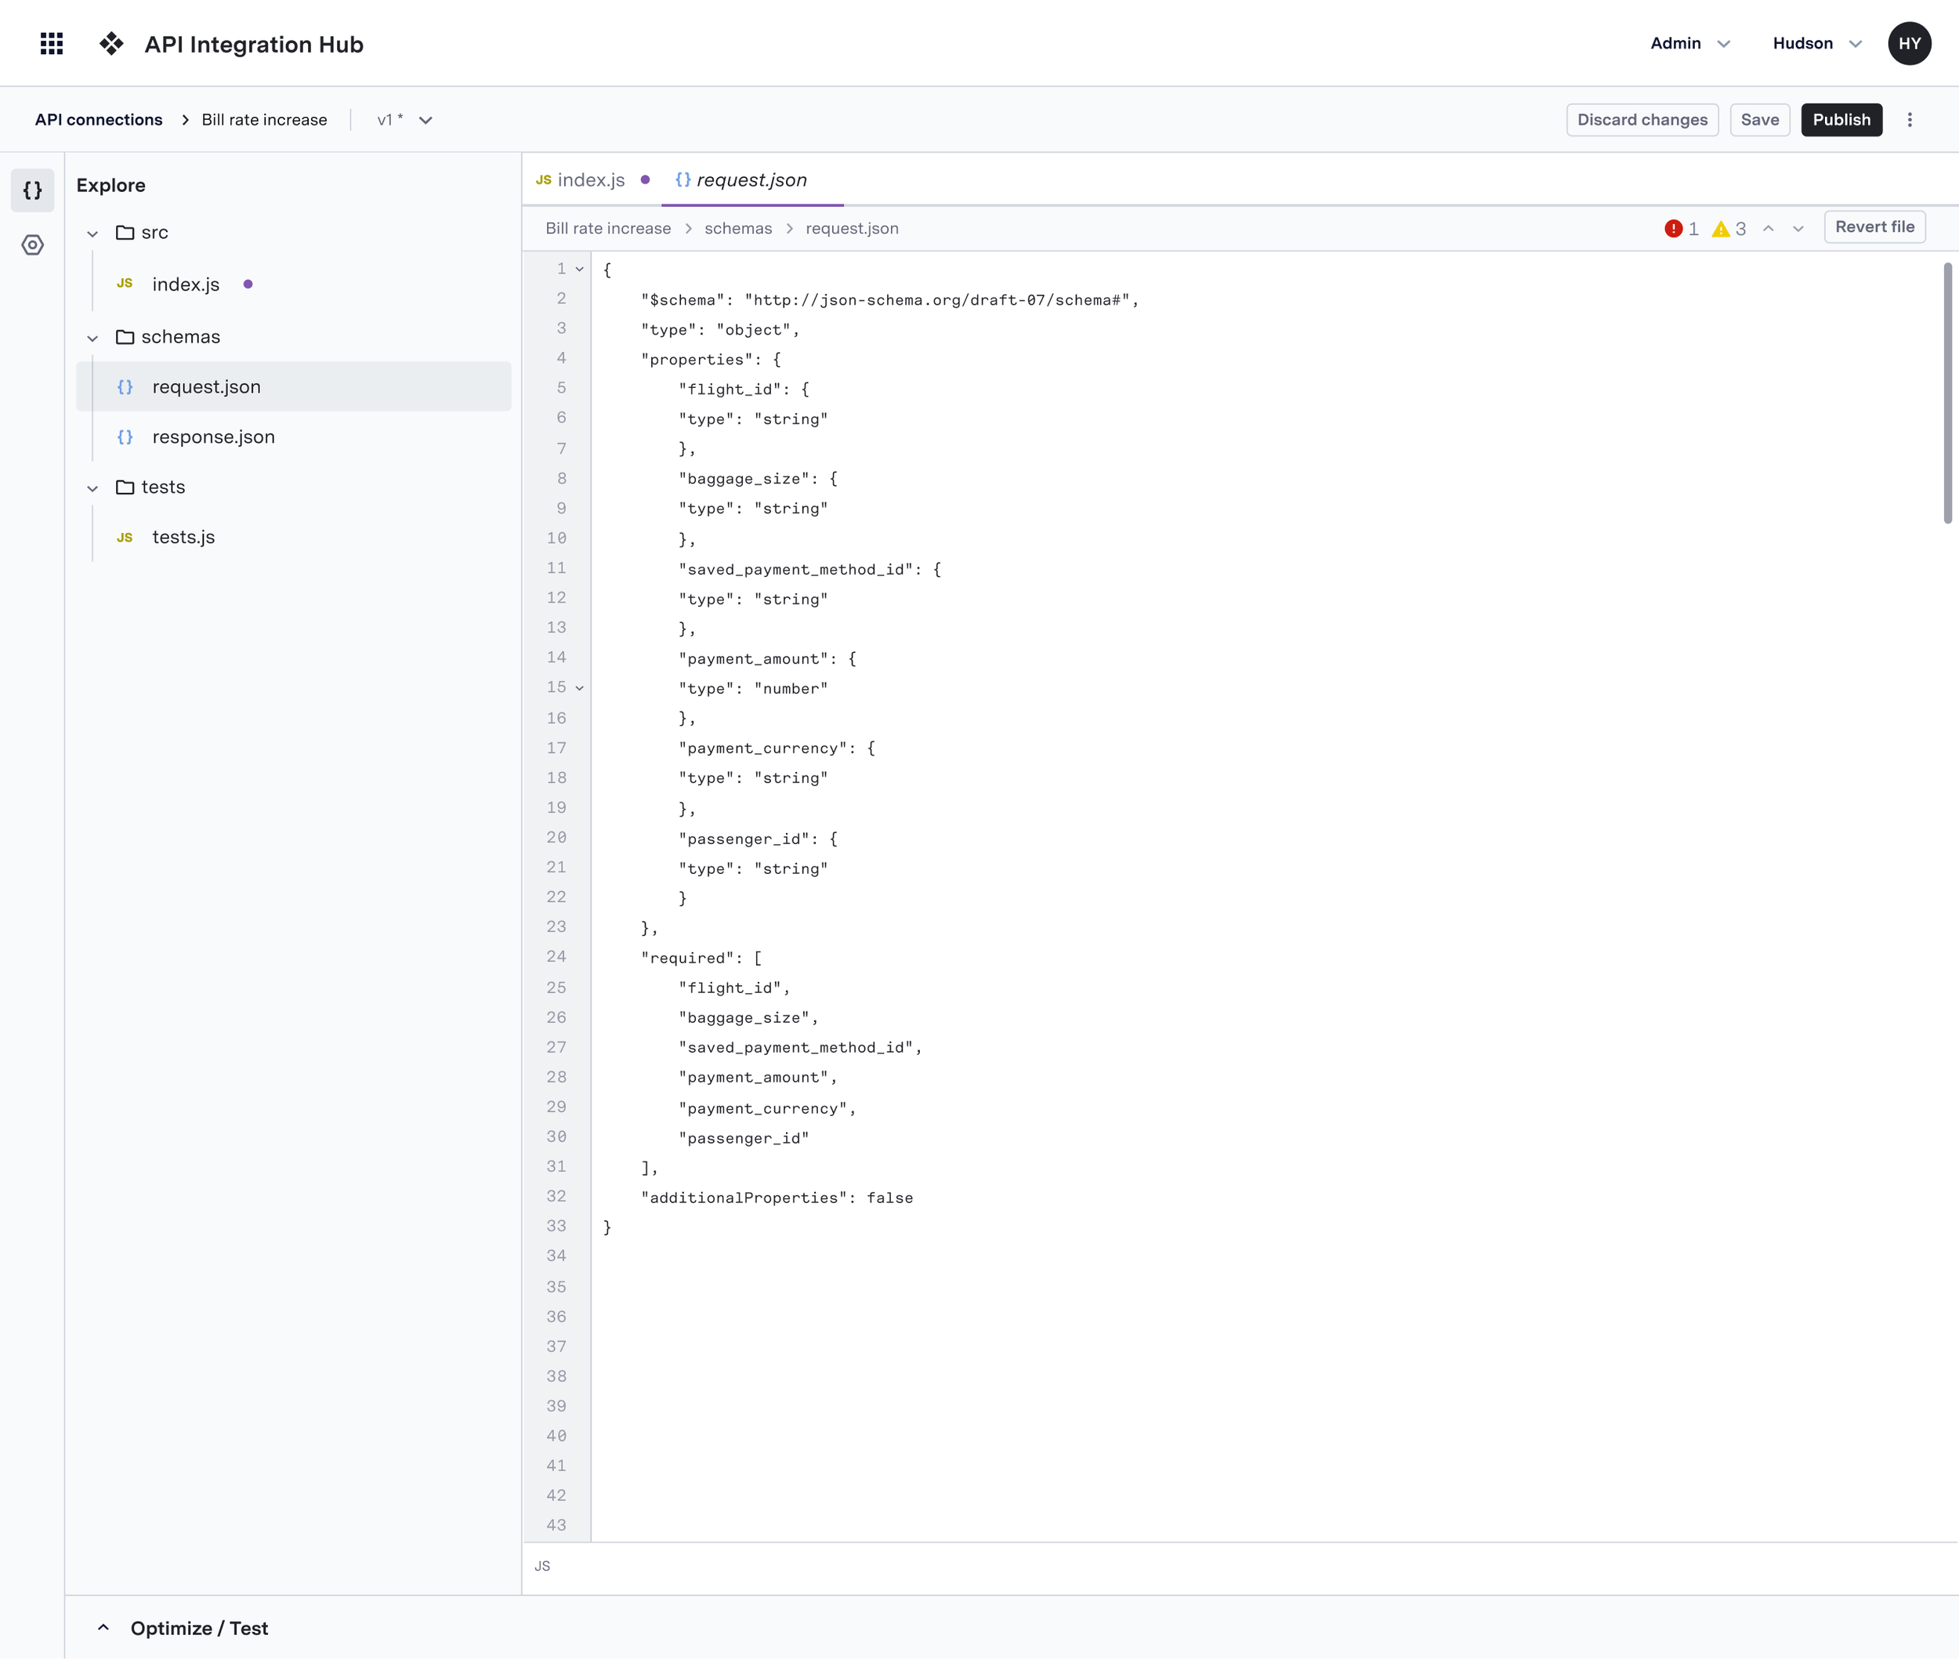1959x1660 pixels.
Task: Open the apps grid launcher icon
Action: pos(52,43)
